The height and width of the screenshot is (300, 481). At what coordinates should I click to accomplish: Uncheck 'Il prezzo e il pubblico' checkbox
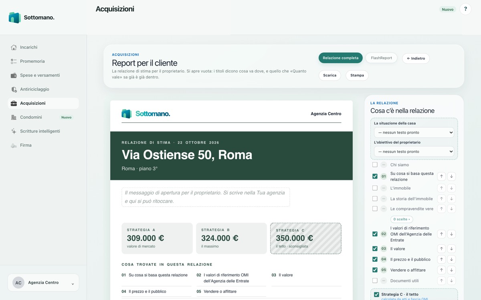pos(375,259)
